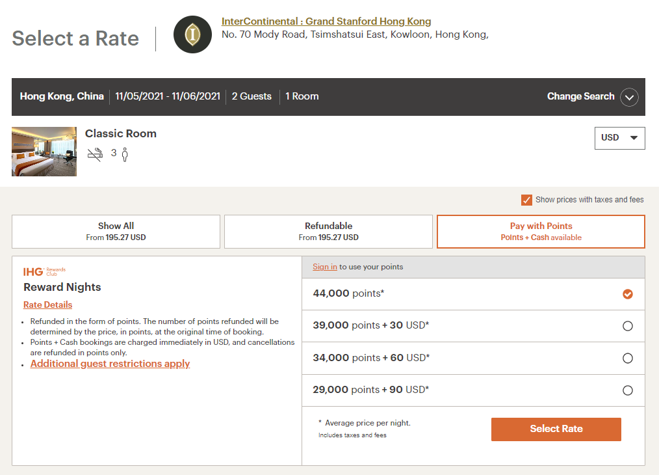Image resolution: width=659 pixels, height=475 pixels.
Task: Click the orange checkmark on 44,000 points
Action: click(627, 294)
